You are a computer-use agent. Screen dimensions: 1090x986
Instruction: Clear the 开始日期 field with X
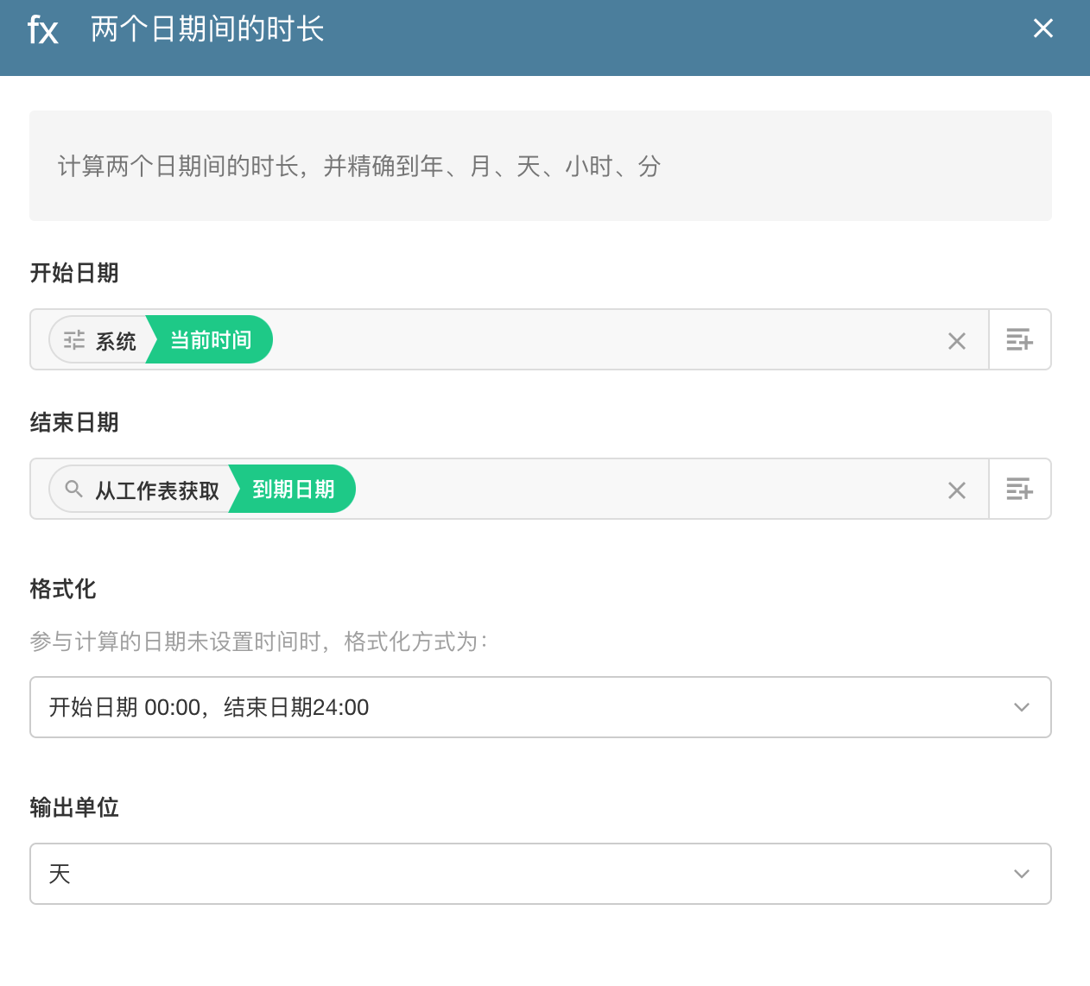point(956,341)
